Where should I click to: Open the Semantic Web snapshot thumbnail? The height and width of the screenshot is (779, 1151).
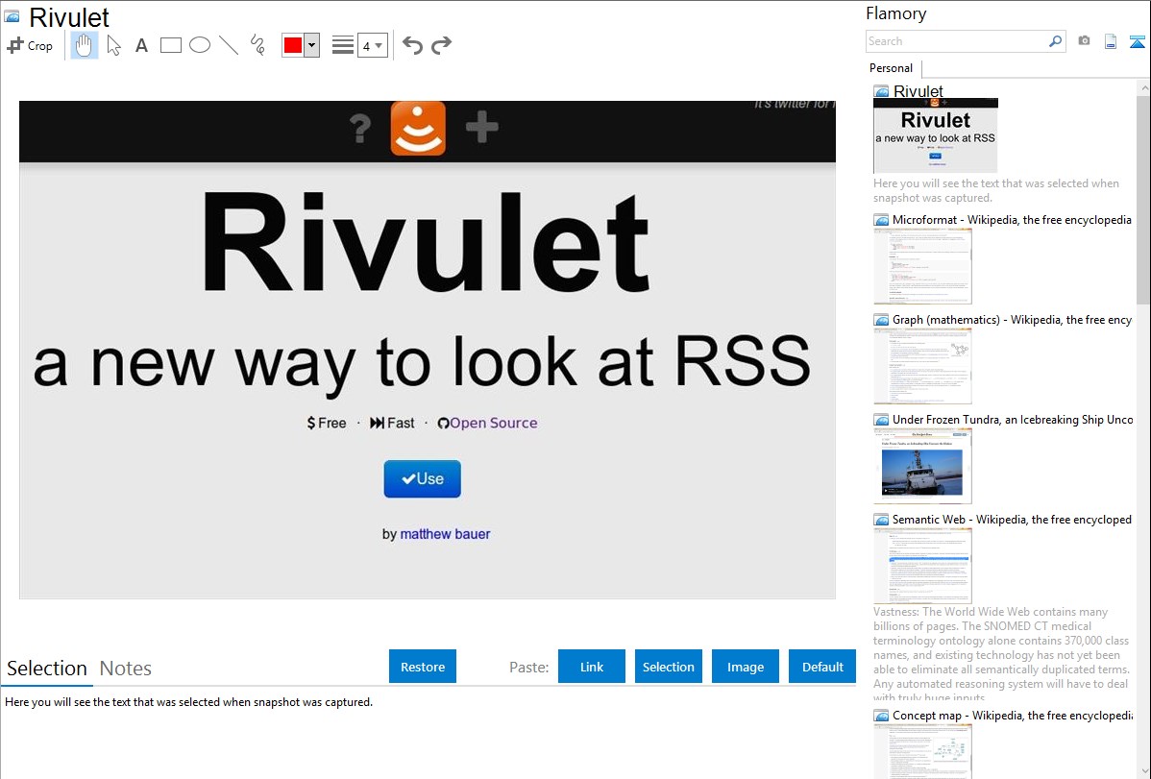[922, 566]
